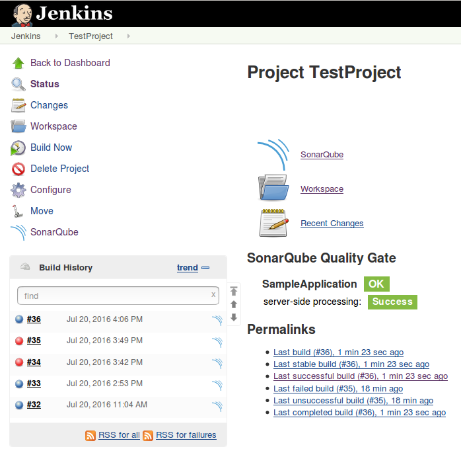This screenshot has height=451, width=461.
Task: Open SonarQube badge on build #35 row
Action: coord(217,342)
